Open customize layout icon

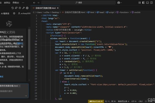click(139, 3)
